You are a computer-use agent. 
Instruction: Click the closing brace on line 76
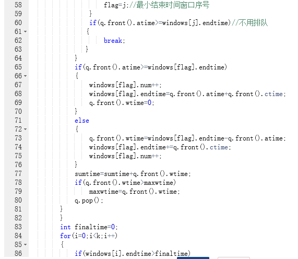tap(76, 164)
